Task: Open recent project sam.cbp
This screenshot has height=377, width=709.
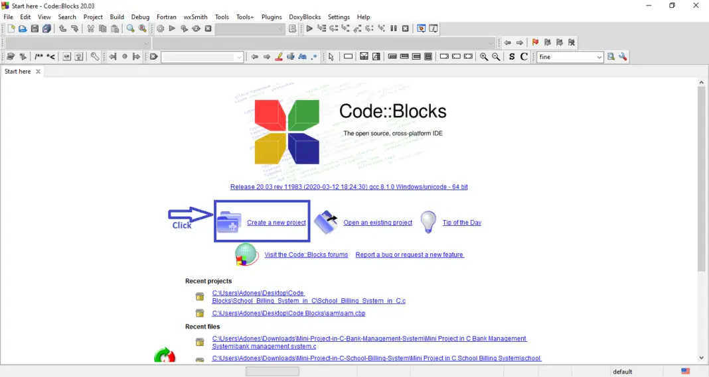Action: pyautogui.click(x=288, y=313)
